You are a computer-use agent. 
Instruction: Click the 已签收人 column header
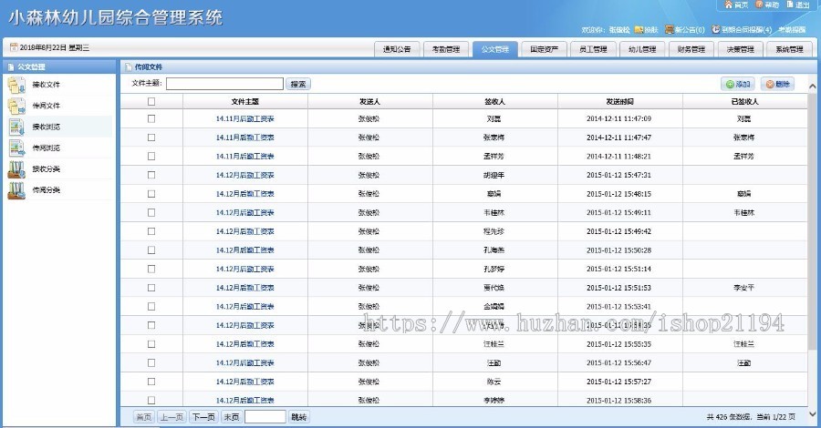(x=744, y=101)
